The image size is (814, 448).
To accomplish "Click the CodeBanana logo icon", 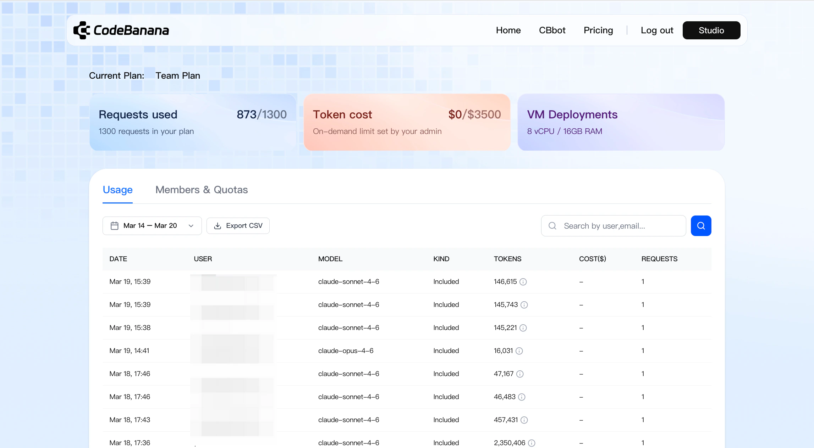I will click(82, 30).
